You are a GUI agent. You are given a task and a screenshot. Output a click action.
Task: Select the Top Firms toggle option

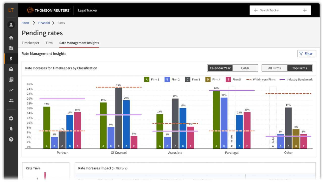pyautogui.click(x=300, y=68)
